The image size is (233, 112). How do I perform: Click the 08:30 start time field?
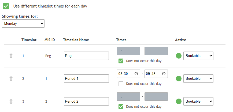(125, 74)
